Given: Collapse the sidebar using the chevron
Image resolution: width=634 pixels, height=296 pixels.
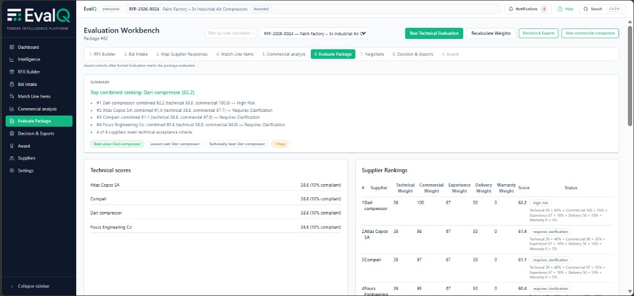Looking at the screenshot, I should click(x=12, y=286).
